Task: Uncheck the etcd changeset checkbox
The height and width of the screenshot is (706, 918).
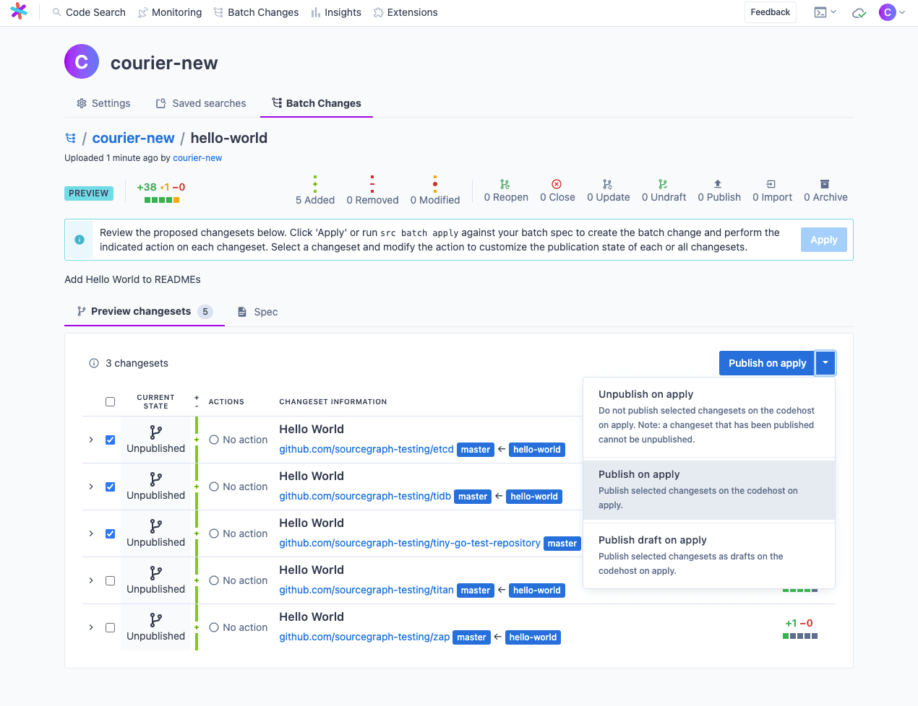Action: tap(110, 440)
